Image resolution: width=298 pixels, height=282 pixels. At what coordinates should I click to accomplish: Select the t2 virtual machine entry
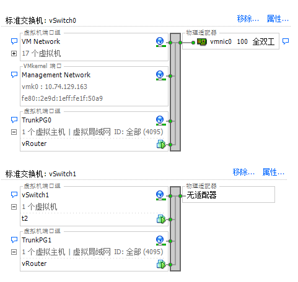point(25,218)
